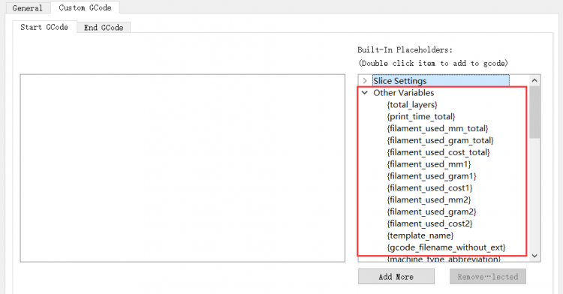
Task: Collapse the Other Variables tree node
Action: pos(365,93)
